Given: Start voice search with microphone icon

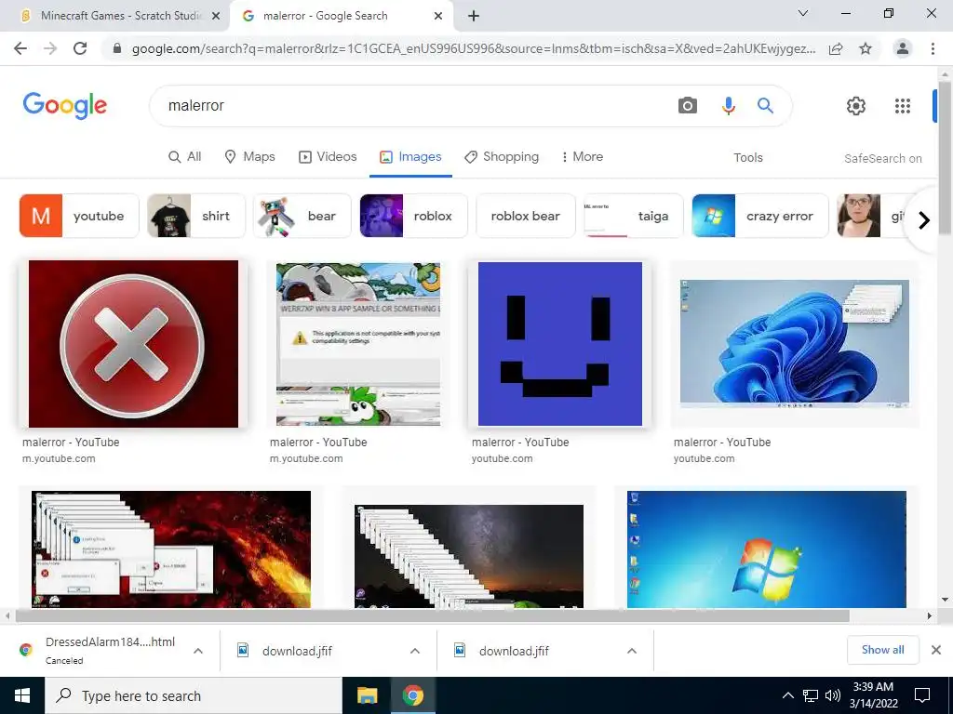Looking at the screenshot, I should pos(728,106).
